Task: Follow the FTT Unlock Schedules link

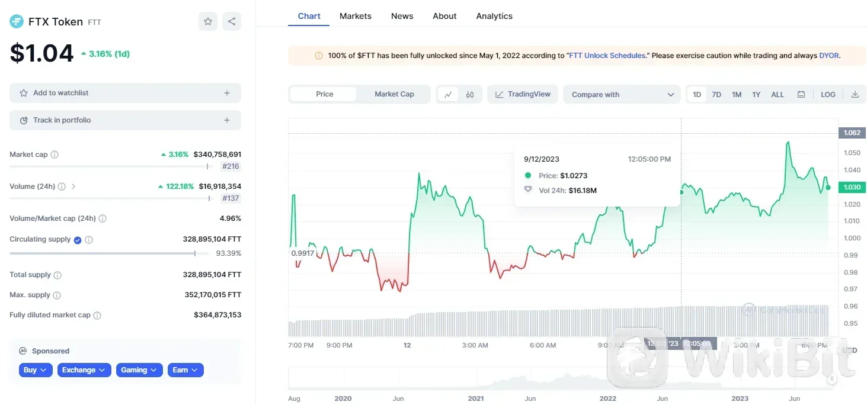Action: 607,56
